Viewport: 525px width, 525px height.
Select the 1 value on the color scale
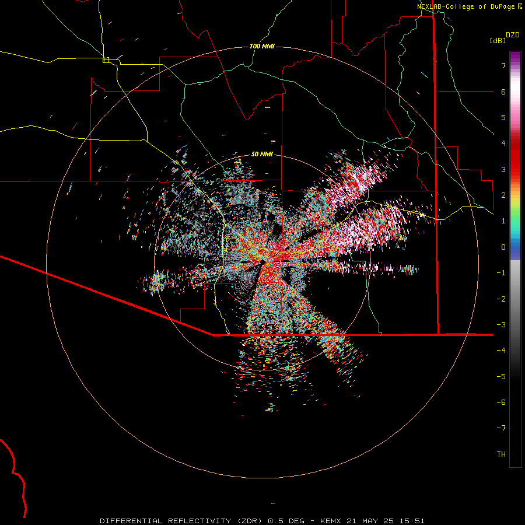tap(503, 221)
